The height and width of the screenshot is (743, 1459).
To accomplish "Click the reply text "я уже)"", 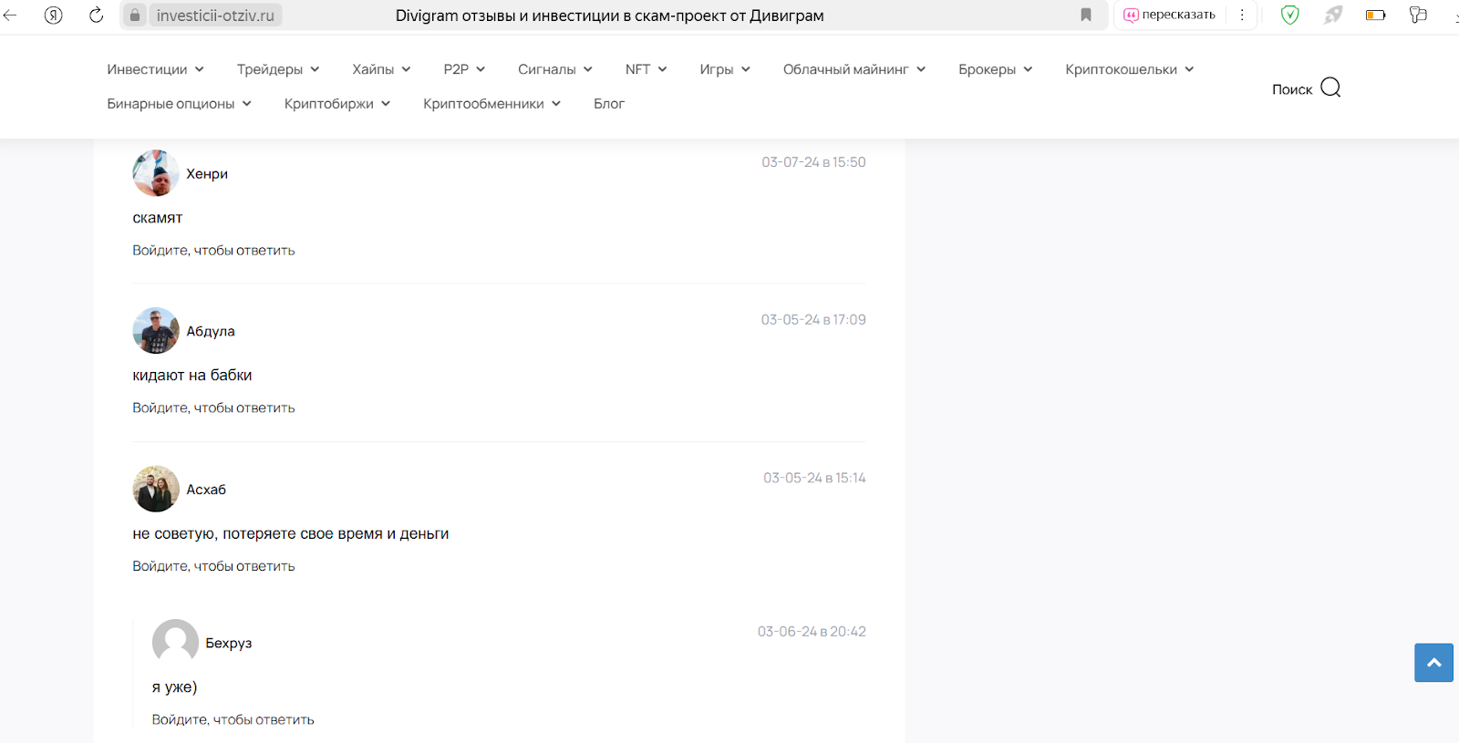I will pos(174,687).
